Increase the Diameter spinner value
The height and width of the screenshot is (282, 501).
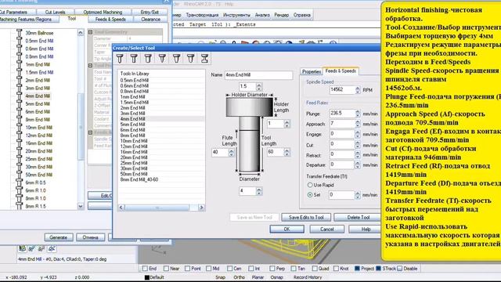tap(259, 190)
